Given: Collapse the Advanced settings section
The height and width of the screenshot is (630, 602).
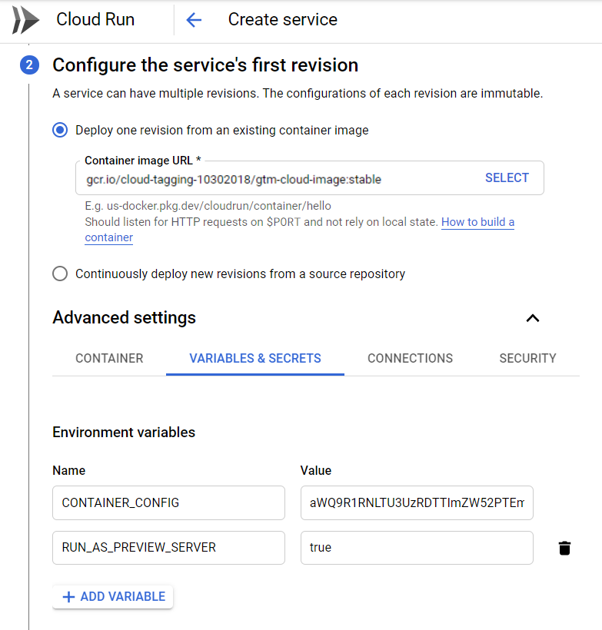Looking at the screenshot, I should point(532,318).
